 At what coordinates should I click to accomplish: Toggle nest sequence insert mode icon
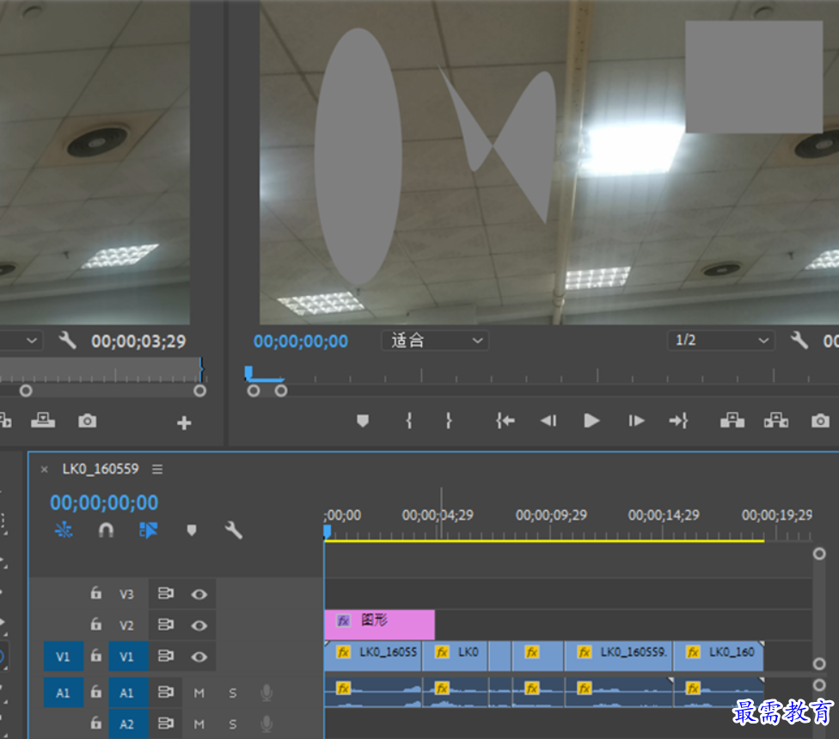(64, 530)
